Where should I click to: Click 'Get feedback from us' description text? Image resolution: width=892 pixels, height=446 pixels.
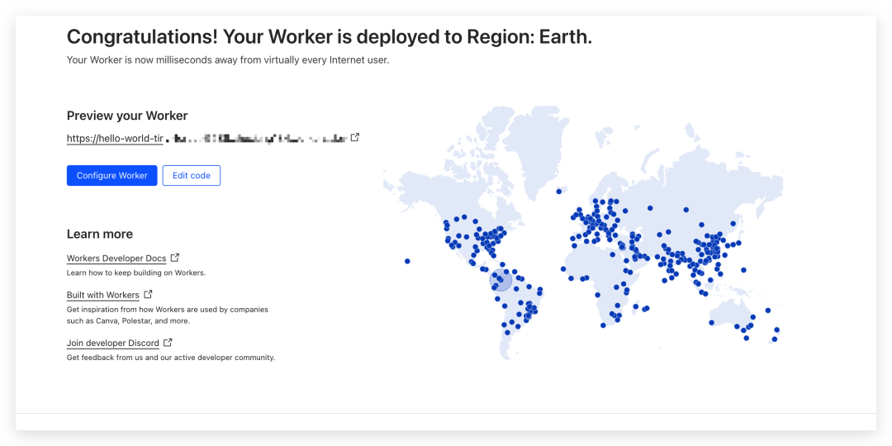click(171, 358)
